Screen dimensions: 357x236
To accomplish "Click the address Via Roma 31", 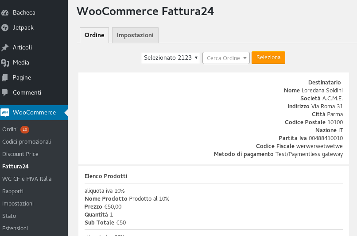I will coord(327,107).
